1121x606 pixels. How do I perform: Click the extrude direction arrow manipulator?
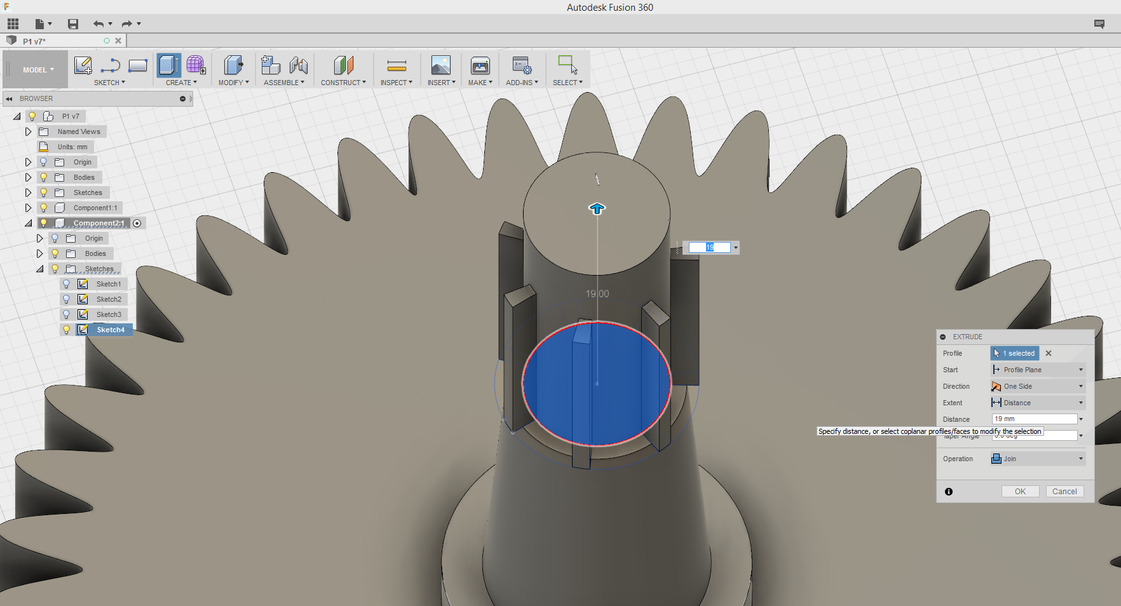pos(597,208)
